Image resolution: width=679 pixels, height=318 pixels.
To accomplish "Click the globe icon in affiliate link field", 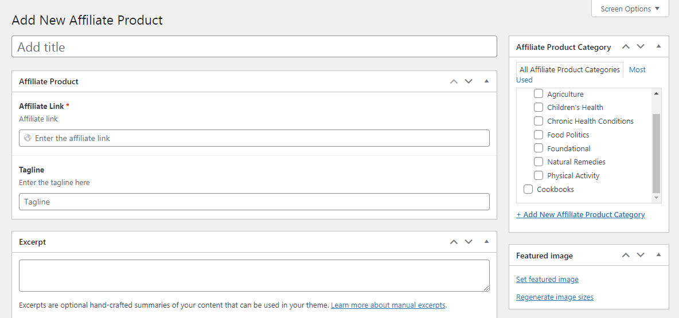I will coord(28,138).
